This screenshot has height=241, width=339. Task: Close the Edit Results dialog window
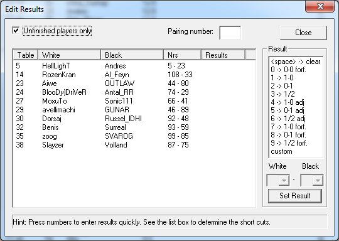[x=320, y=6]
